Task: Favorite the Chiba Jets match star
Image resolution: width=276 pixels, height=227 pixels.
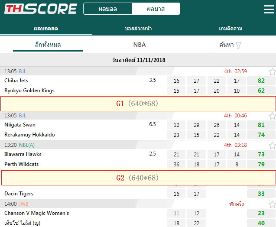Action: (x=272, y=71)
